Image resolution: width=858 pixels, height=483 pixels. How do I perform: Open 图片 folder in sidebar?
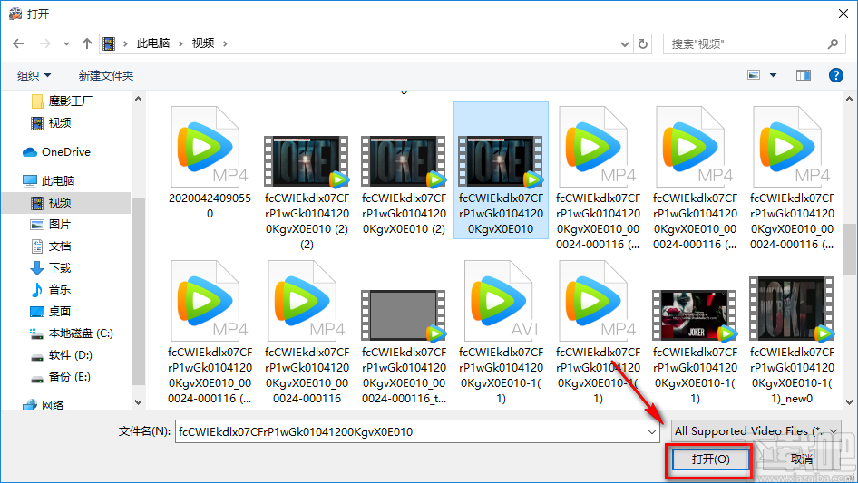click(x=51, y=224)
